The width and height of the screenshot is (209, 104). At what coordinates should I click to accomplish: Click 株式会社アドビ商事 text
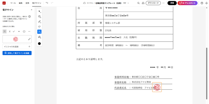[x=141, y=82]
